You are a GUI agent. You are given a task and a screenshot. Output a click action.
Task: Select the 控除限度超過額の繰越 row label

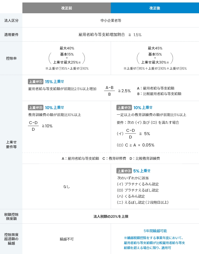click(x=11, y=239)
